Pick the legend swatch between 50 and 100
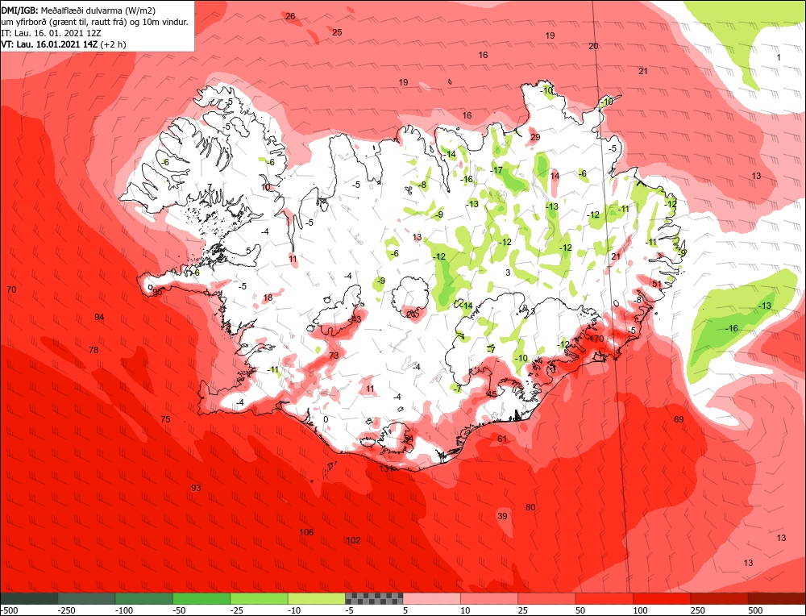Viewport: 806px width, 616px height. pyautogui.click(x=604, y=598)
